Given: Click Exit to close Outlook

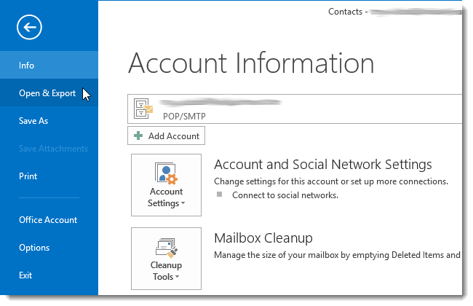Looking at the screenshot, I should (49, 275).
